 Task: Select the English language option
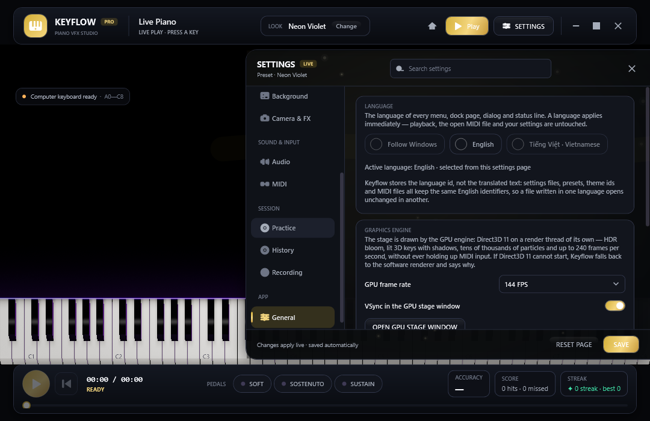tap(475, 144)
